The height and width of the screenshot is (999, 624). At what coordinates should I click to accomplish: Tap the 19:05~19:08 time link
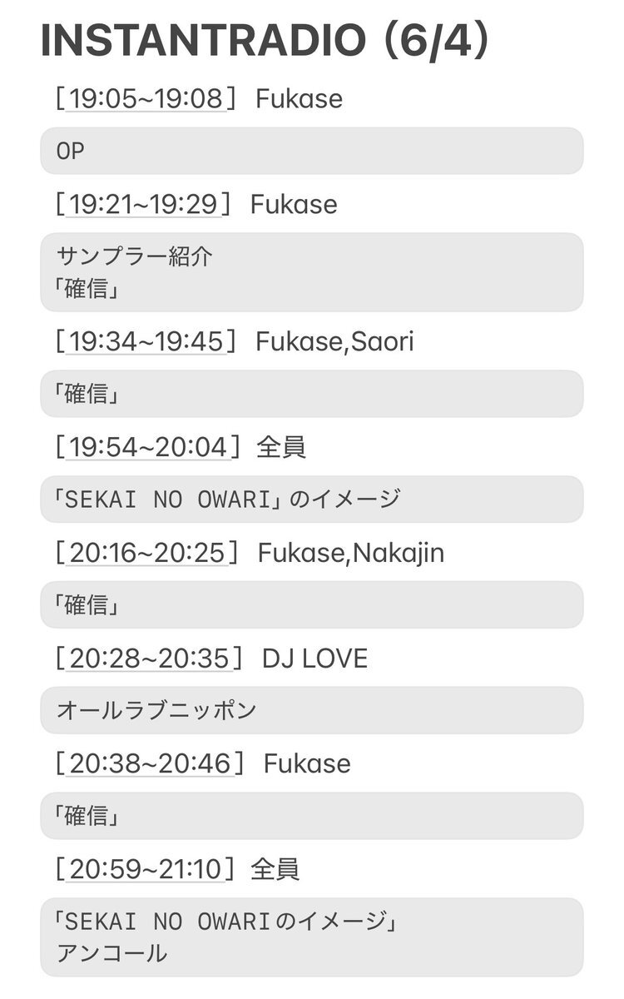[x=146, y=99]
